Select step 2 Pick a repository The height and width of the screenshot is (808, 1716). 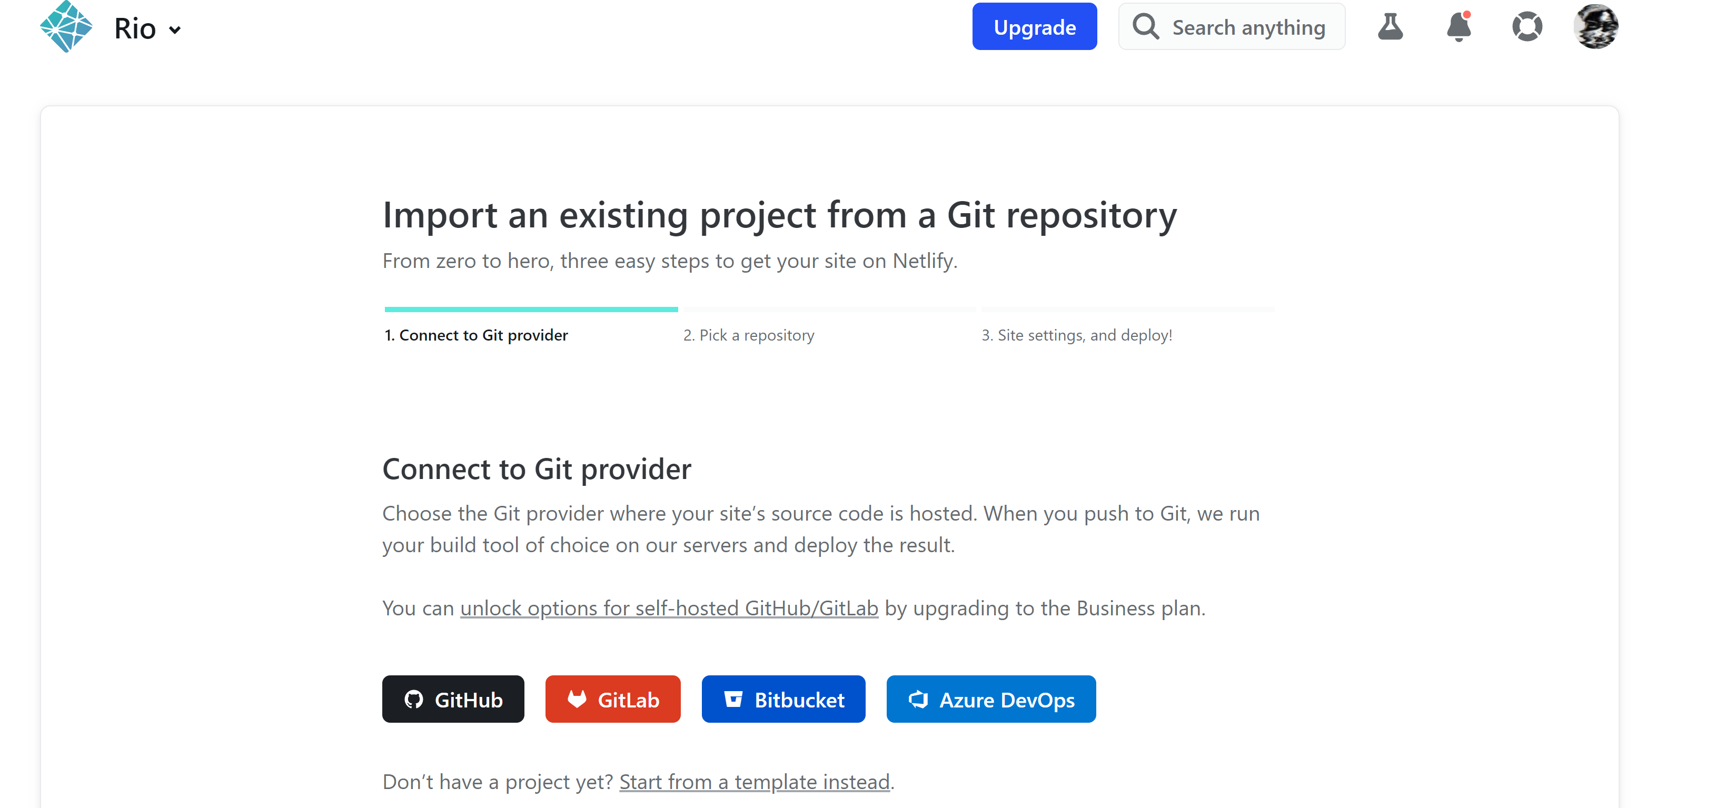click(x=748, y=335)
